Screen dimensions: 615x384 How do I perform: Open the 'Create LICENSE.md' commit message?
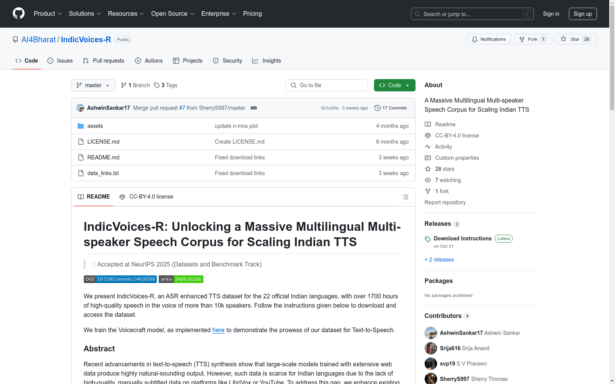point(239,142)
